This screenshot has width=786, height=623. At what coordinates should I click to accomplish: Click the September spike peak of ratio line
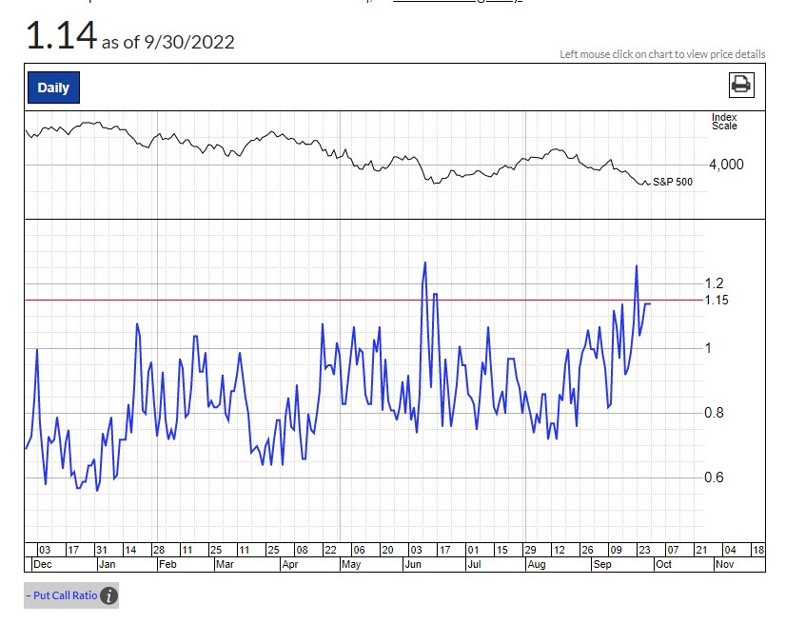[636, 266]
